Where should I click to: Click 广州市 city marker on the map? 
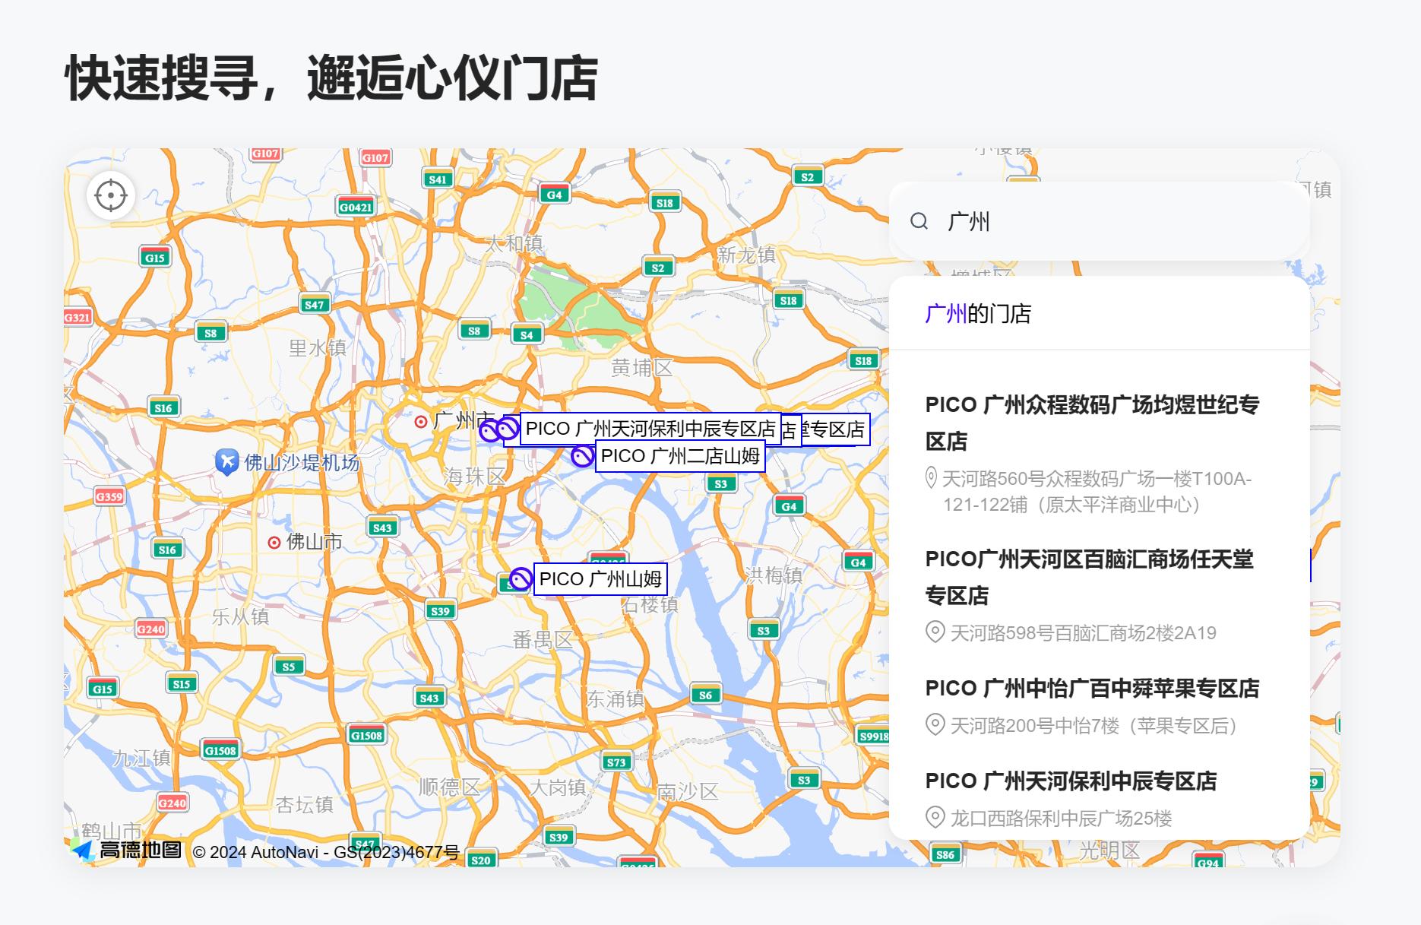pyautogui.click(x=420, y=422)
